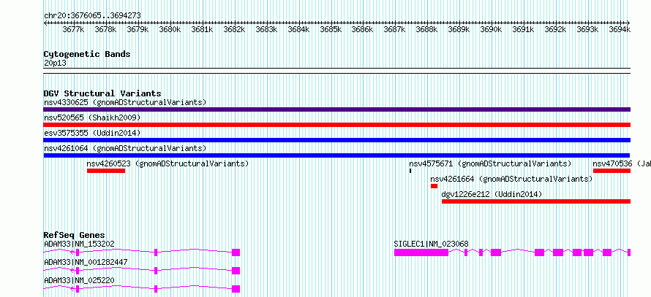This screenshot has height=297, width=651.
Task: Click the chr20:3676065..3694273 coordinates label
Action: tap(92, 16)
